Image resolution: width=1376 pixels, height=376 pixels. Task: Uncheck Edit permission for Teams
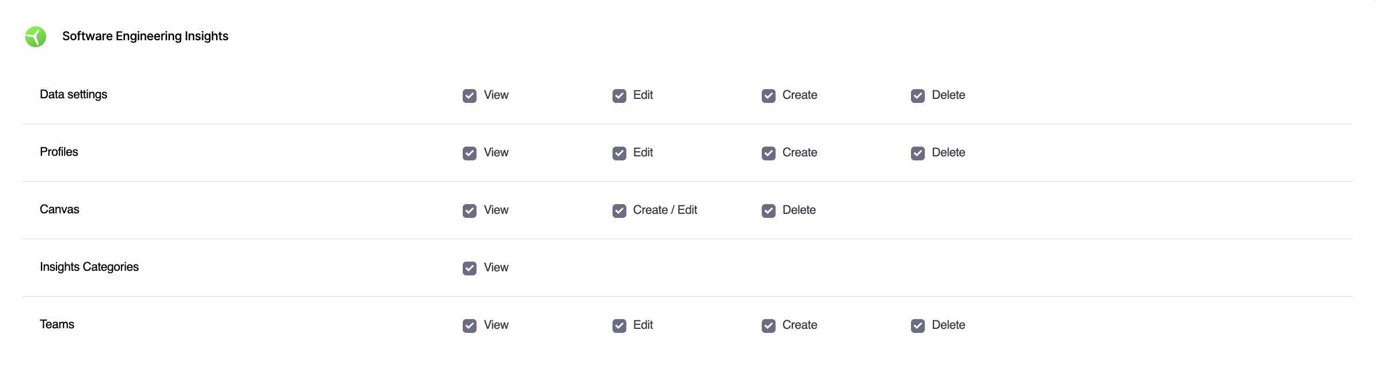click(x=619, y=325)
